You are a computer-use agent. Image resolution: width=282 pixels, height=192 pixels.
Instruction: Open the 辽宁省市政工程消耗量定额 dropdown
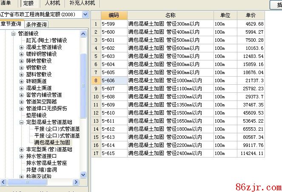click(85, 14)
